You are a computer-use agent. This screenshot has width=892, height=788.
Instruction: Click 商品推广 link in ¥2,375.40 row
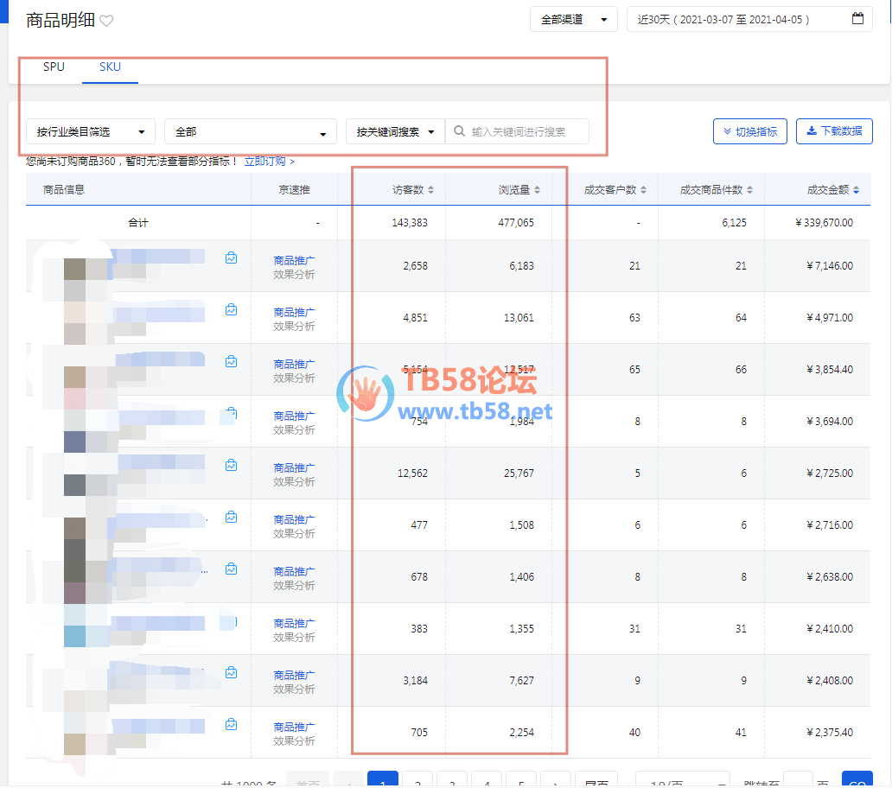(x=294, y=727)
